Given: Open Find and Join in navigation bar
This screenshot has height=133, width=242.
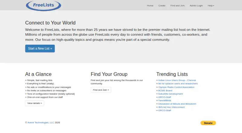Looking at the screenshot, I should pyautogui.click(x=178, y=5).
